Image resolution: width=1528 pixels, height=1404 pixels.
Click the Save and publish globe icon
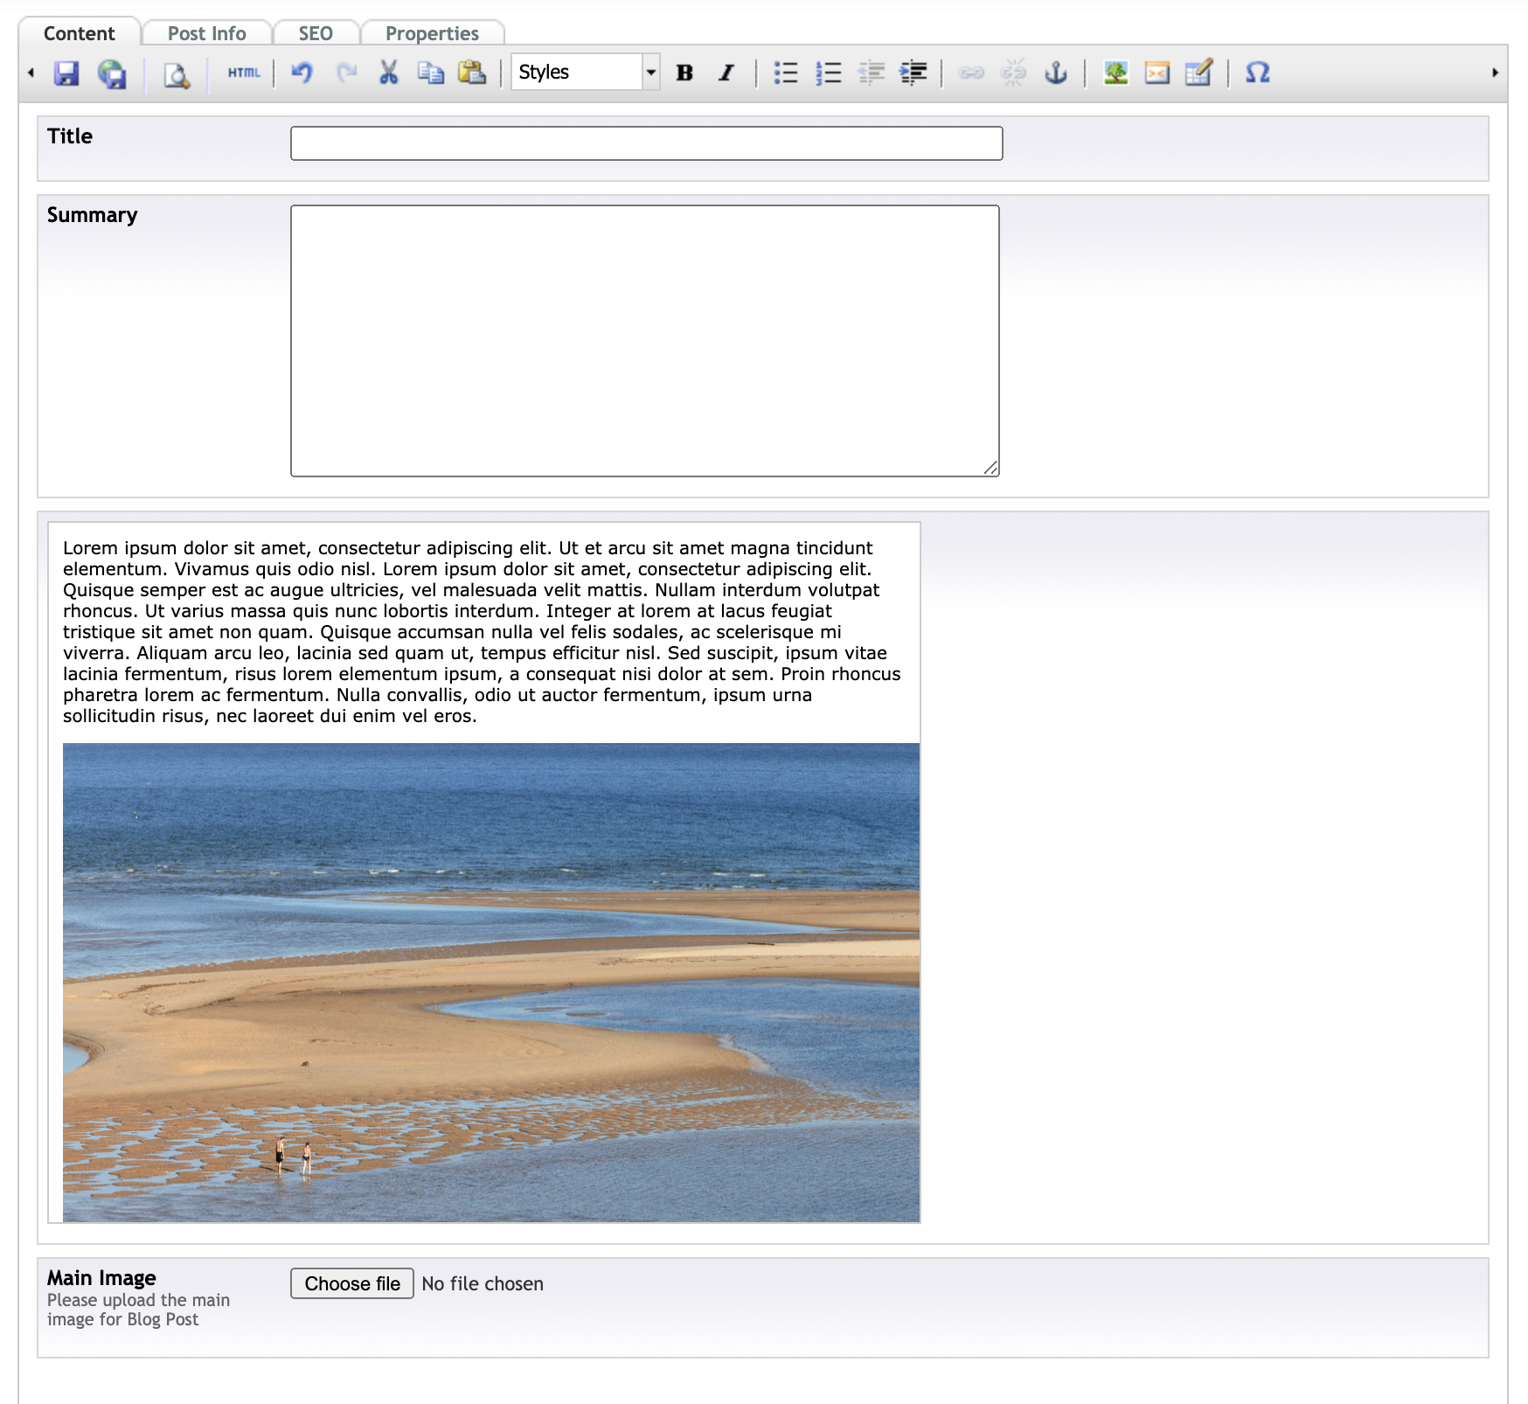112,73
